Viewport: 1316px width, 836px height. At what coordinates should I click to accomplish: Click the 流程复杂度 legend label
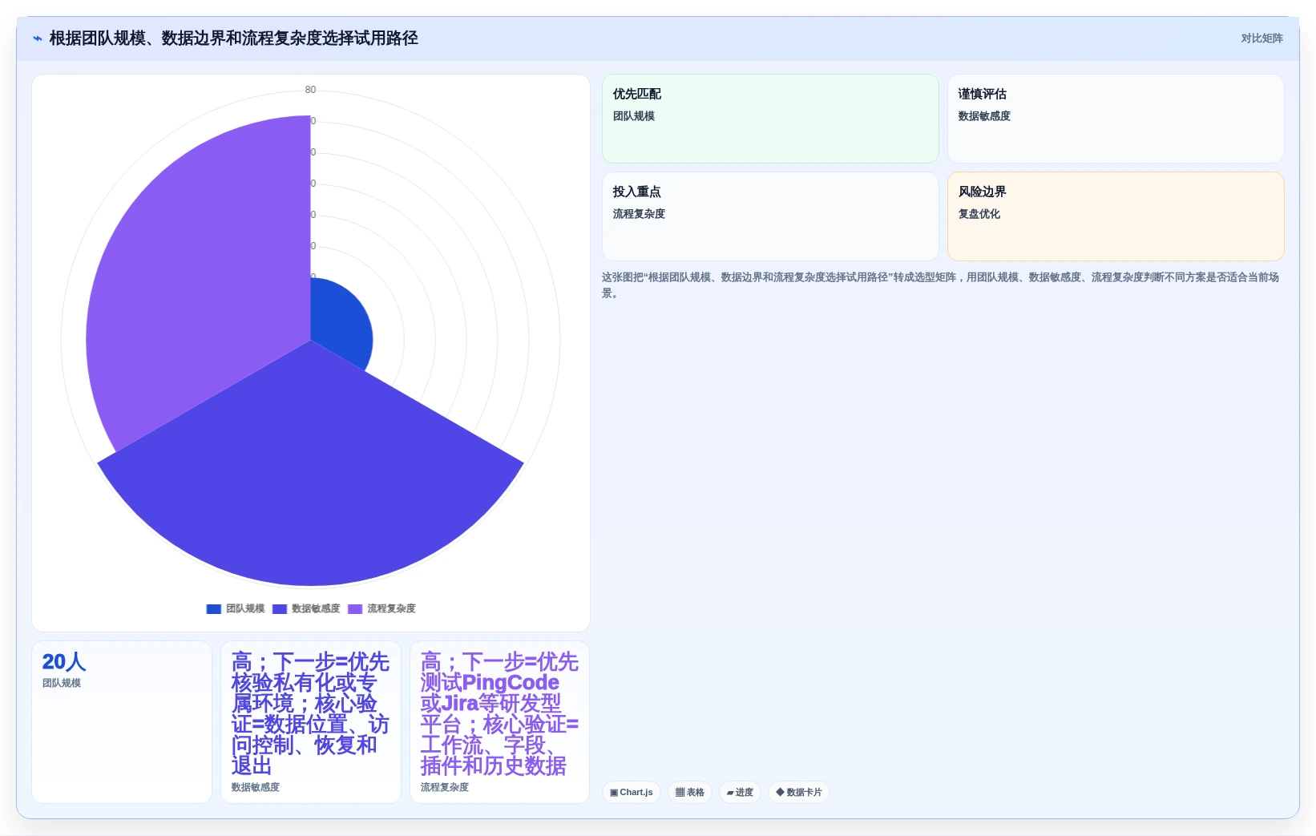(x=391, y=609)
